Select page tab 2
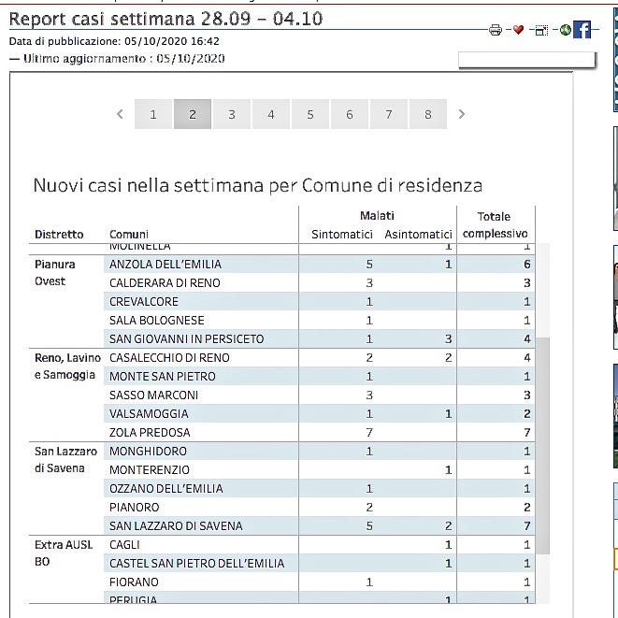 tap(193, 114)
